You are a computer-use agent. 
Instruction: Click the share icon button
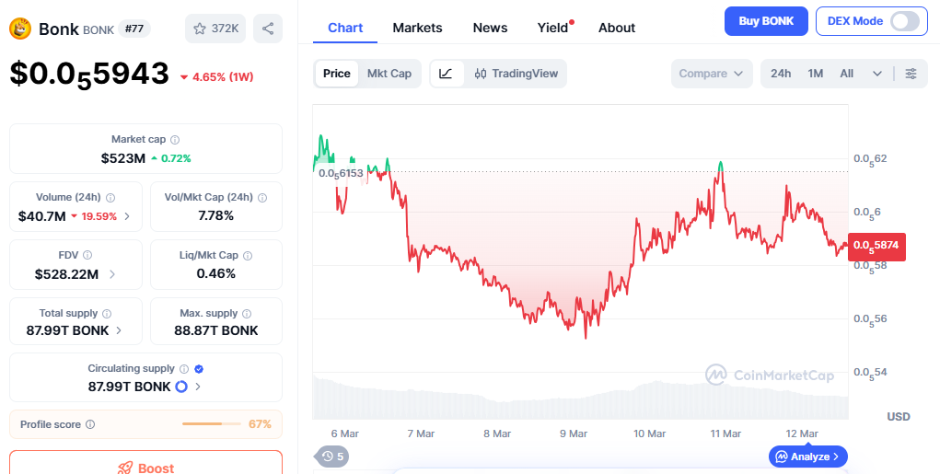coord(268,29)
